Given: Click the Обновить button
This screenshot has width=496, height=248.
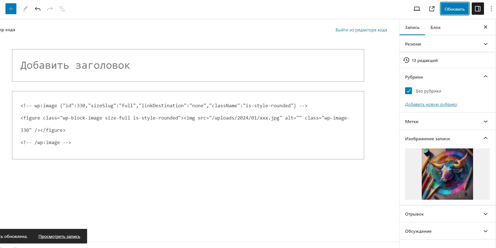Looking at the screenshot, I should [x=455, y=9].
